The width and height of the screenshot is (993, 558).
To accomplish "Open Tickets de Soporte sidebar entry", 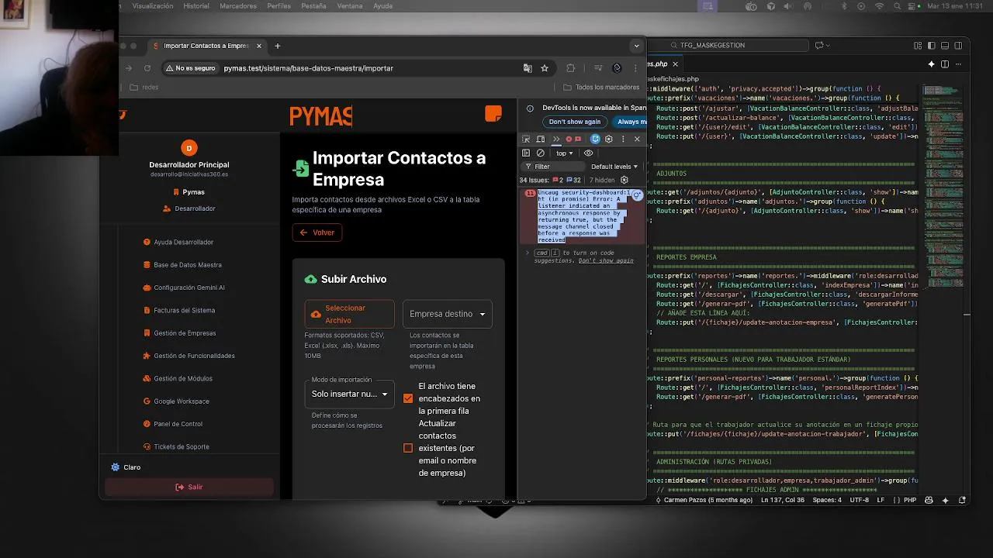I will [x=176, y=446].
